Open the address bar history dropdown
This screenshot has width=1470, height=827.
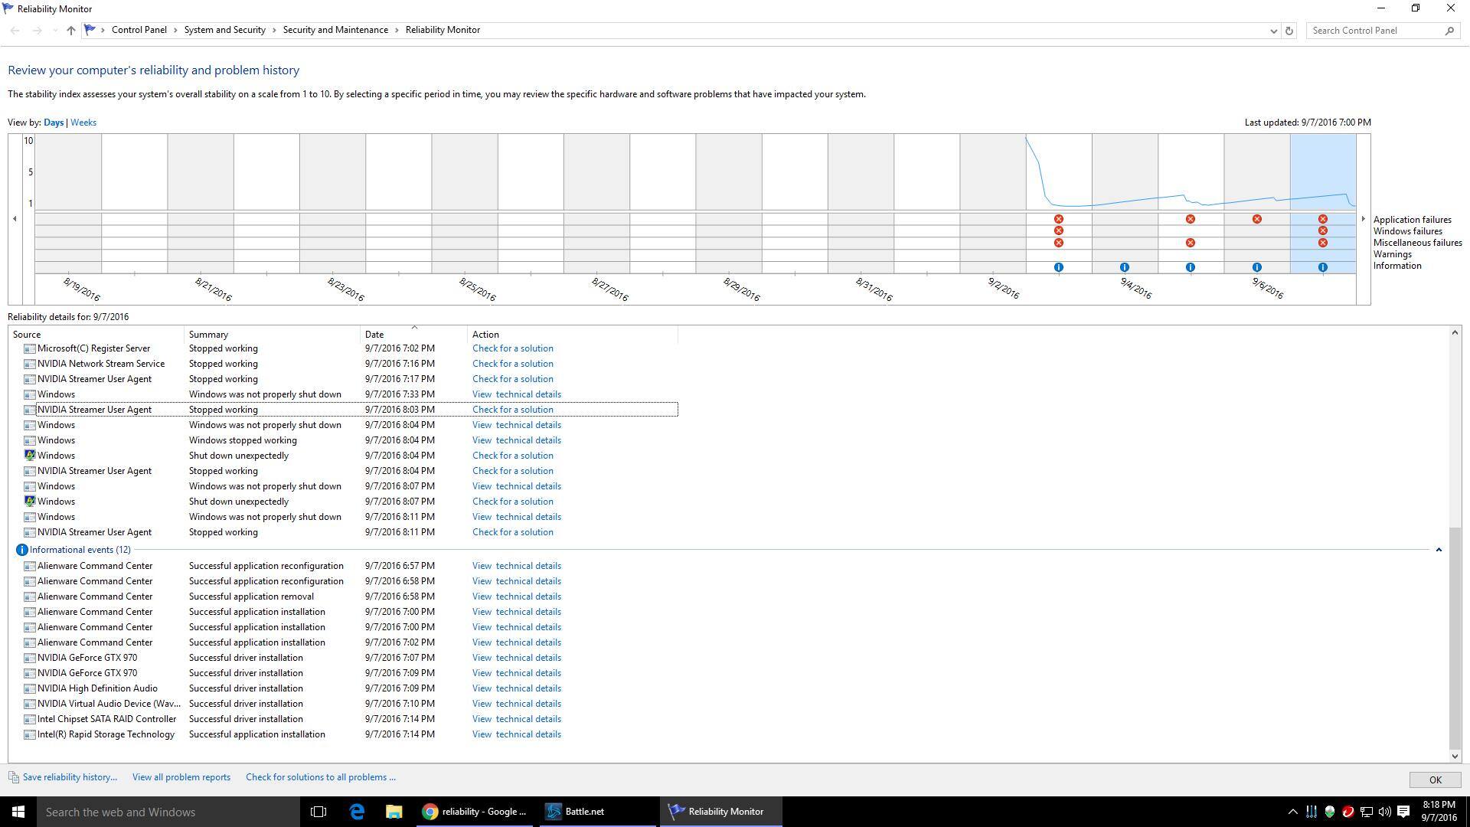point(1273,31)
